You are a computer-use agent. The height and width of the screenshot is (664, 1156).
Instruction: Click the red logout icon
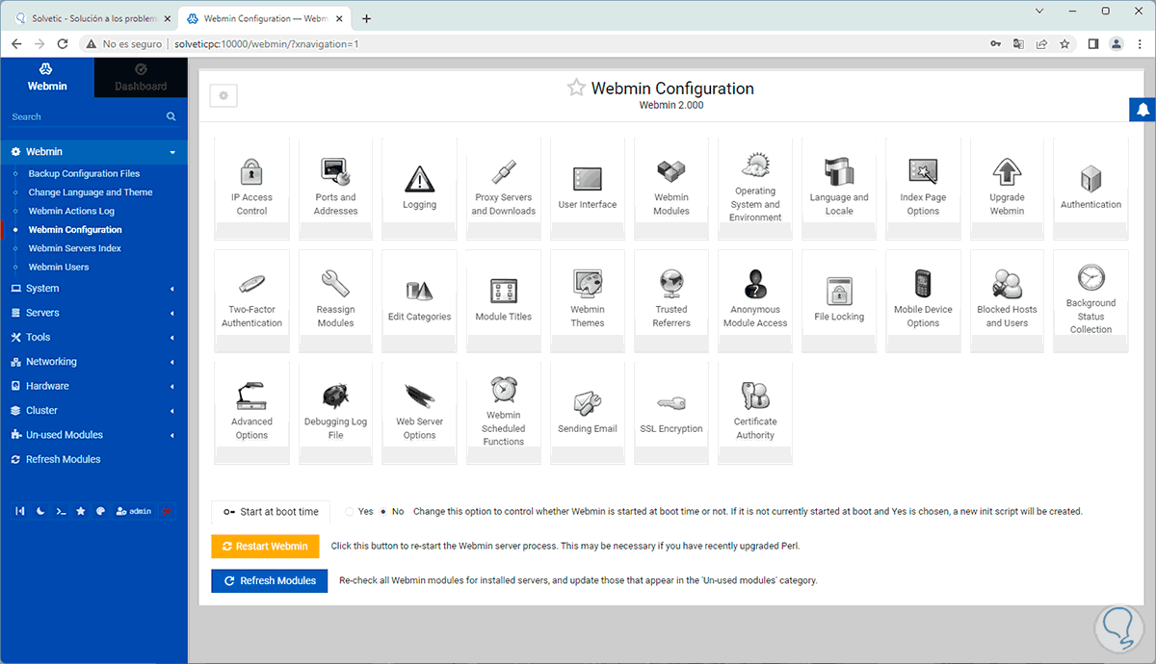pos(167,511)
